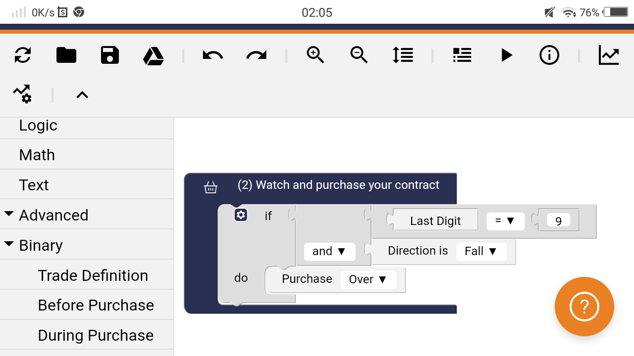
Task: Open the Trade Definition section
Action: point(93,275)
